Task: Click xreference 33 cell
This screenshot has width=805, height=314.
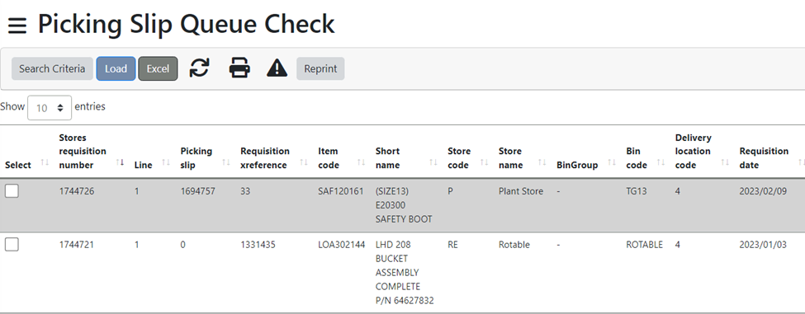Action: coord(245,191)
